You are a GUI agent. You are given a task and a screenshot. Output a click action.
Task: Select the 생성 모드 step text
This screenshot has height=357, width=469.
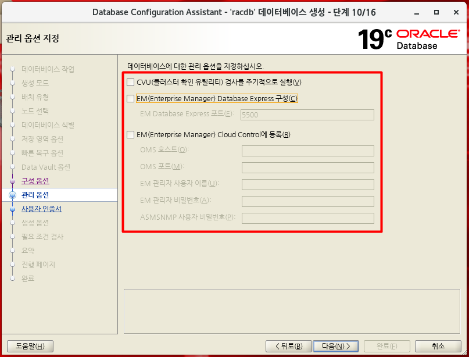(35, 83)
